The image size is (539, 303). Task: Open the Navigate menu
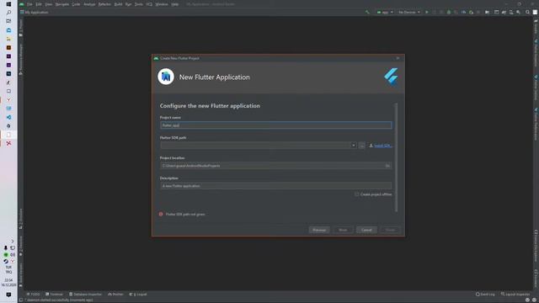(x=62, y=4)
